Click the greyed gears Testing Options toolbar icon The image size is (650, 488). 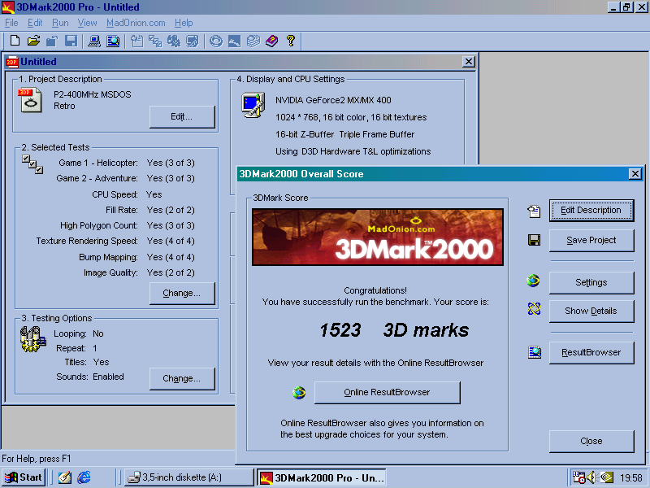[x=174, y=41]
